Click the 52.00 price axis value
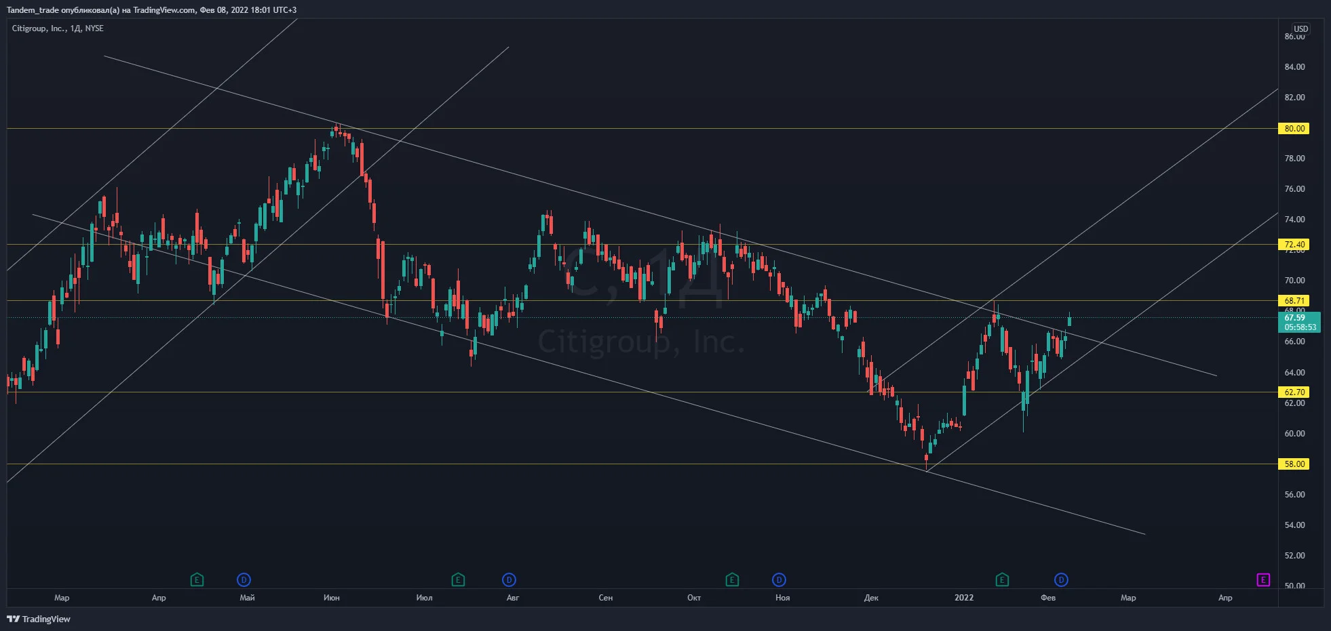 tap(1294, 555)
